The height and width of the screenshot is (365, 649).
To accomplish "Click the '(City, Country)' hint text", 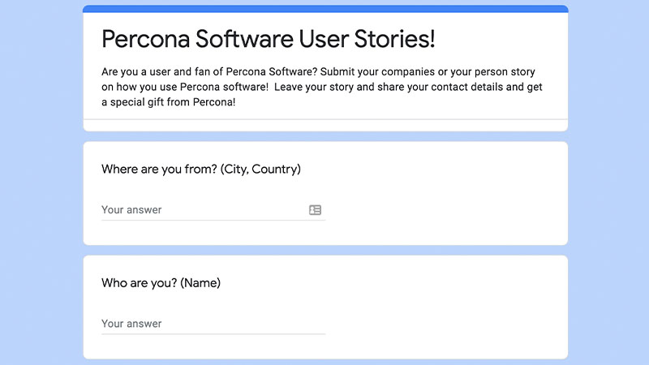I will (260, 169).
